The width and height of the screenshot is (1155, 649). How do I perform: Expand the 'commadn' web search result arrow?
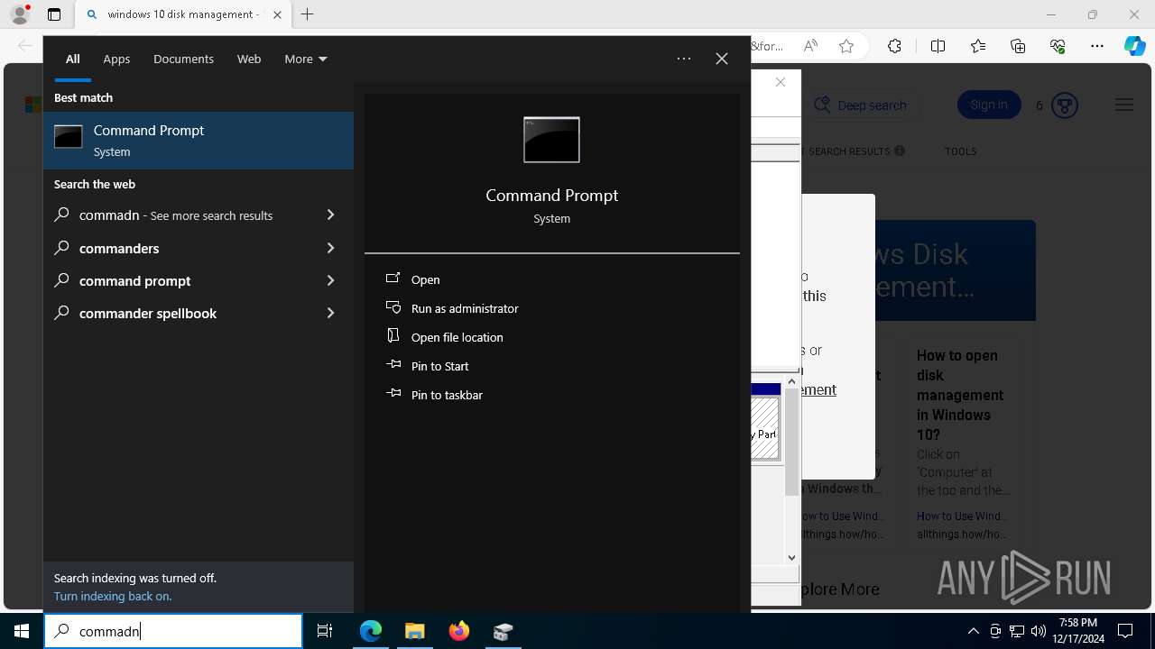(x=330, y=215)
